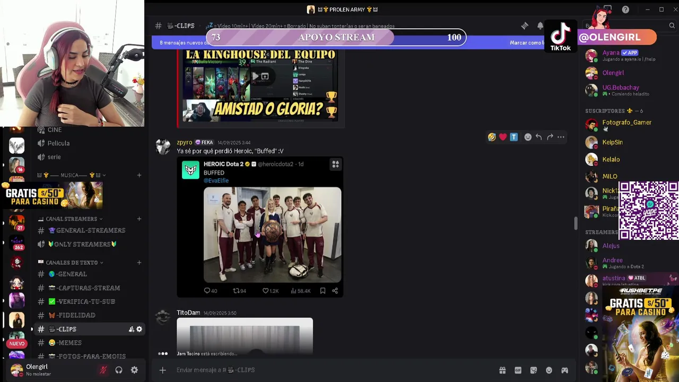Viewport: 679px width, 382px height.
Task: Click the NUEVO unread badge
Action: [x=17, y=344]
